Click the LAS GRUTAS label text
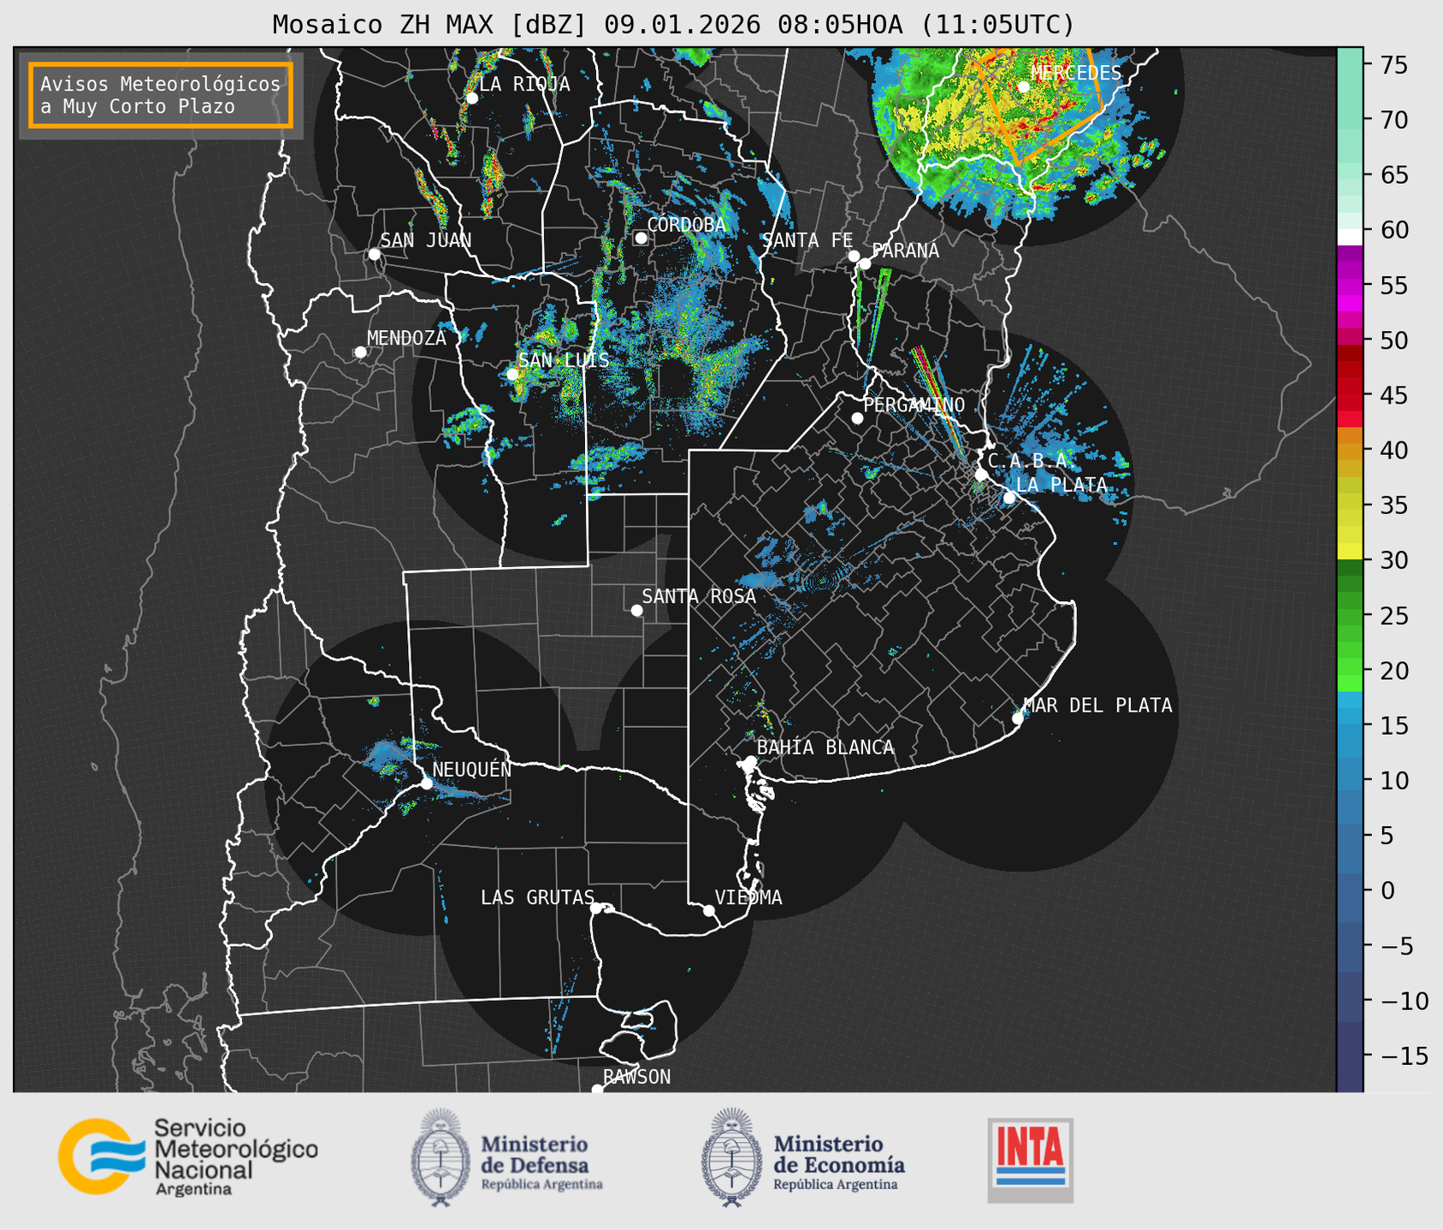The height and width of the screenshot is (1230, 1443). [537, 897]
